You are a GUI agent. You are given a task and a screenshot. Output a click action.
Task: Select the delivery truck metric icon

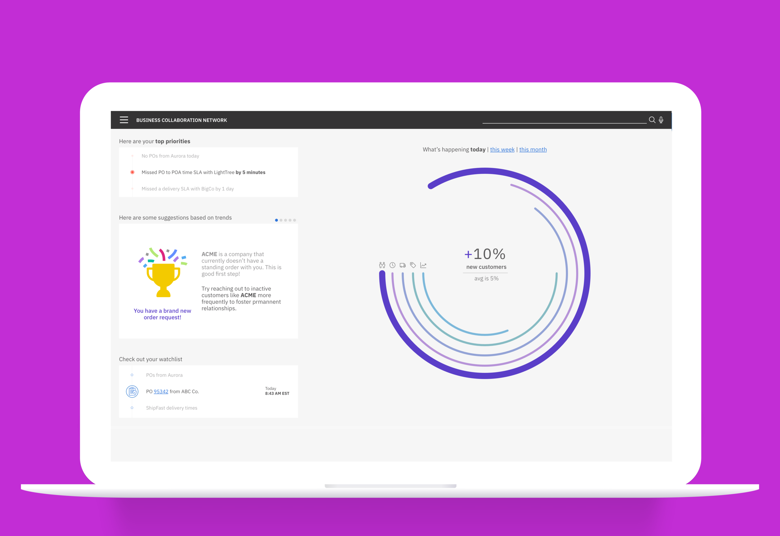[402, 265]
